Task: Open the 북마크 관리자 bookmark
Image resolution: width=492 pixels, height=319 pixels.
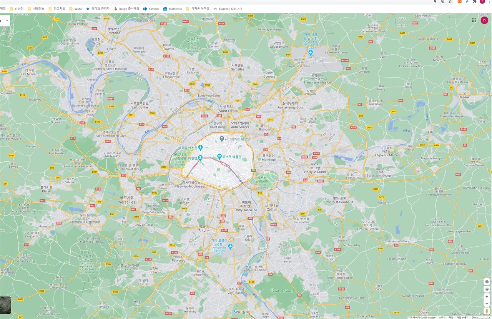Action: pyautogui.click(x=98, y=8)
